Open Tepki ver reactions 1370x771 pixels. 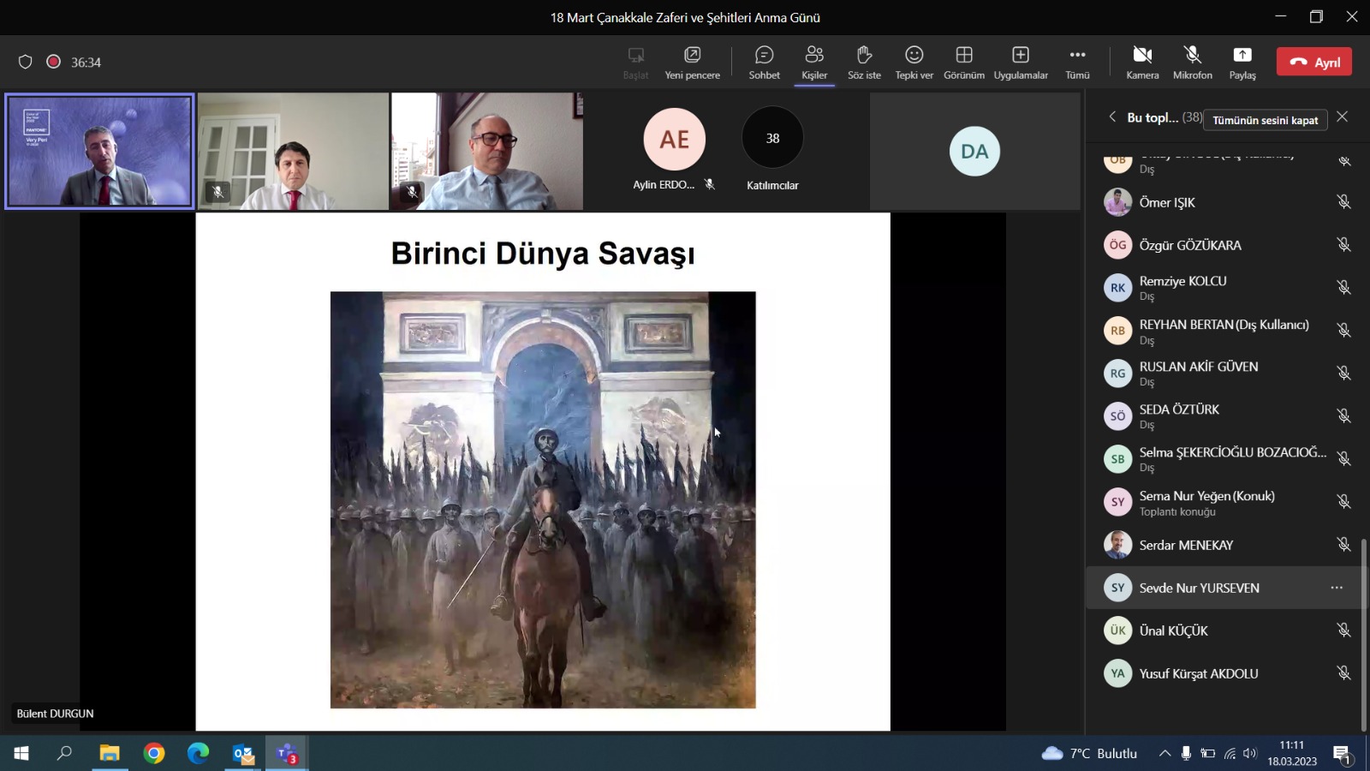point(914,63)
